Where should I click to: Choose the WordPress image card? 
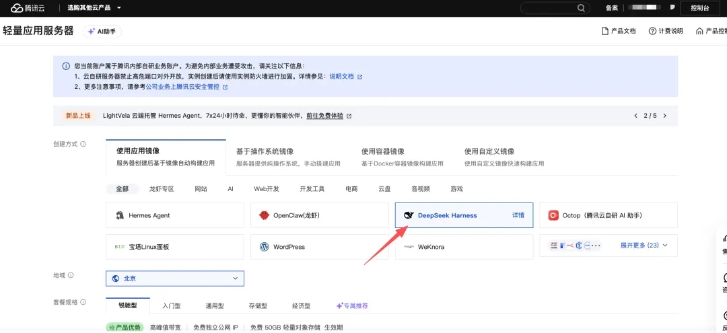[320, 246]
